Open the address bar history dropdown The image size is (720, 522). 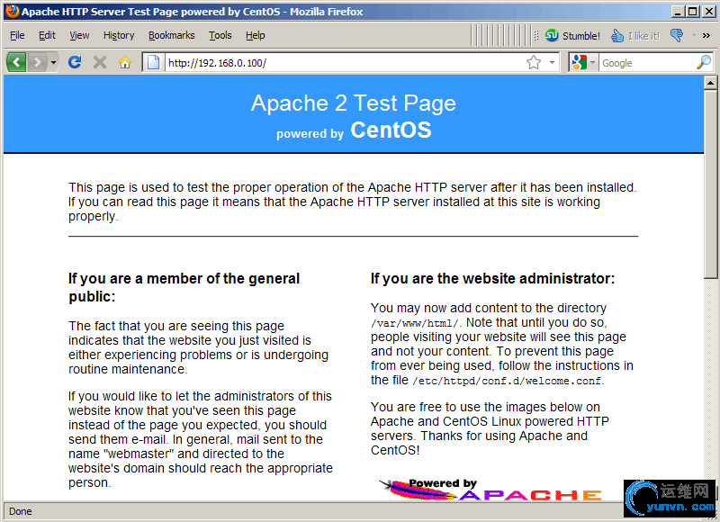[x=552, y=62]
